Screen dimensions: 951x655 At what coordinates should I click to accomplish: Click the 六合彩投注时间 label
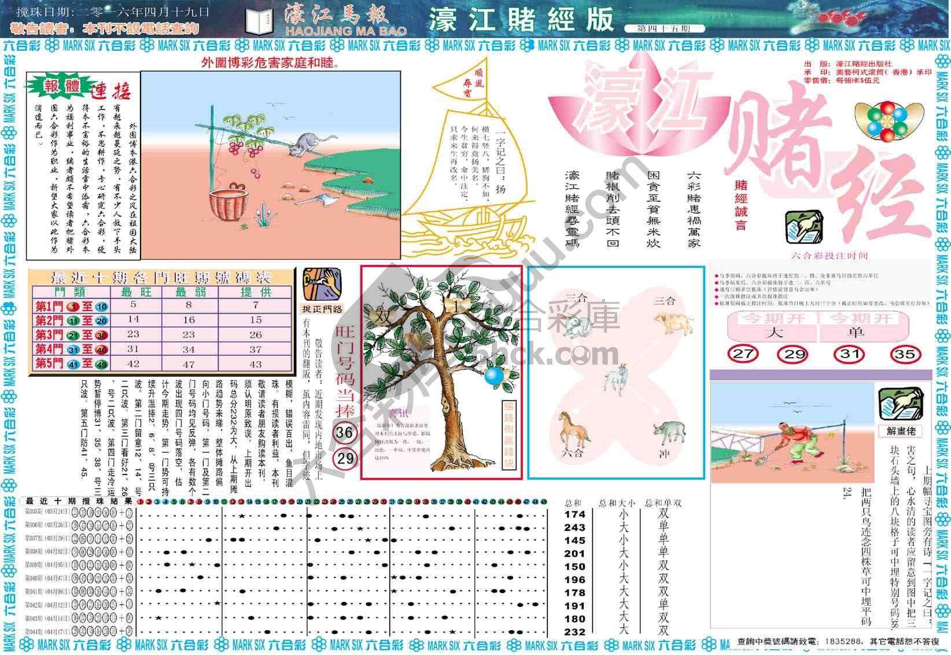point(829,256)
